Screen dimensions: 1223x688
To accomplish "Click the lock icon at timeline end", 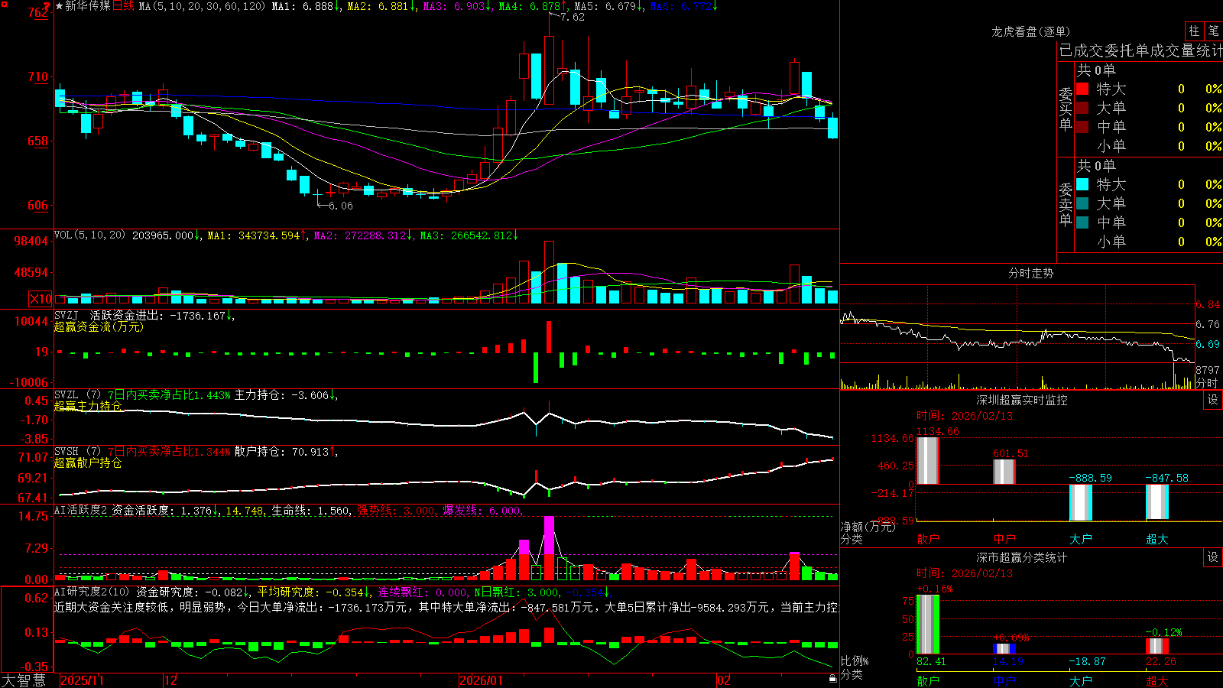I will [832, 679].
